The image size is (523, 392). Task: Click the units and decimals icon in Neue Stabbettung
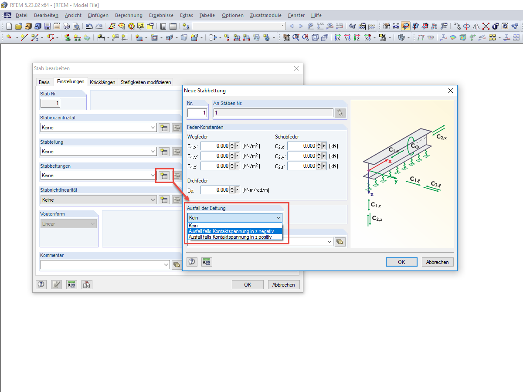tap(207, 262)
